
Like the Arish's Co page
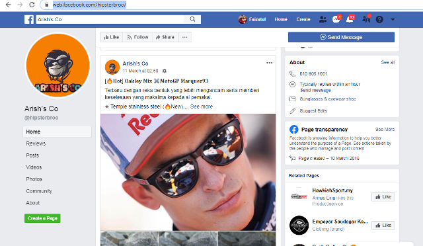(x=112, y=37)
